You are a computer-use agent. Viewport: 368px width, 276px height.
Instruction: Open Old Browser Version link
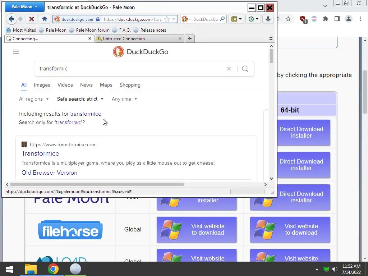pos(49,173)
